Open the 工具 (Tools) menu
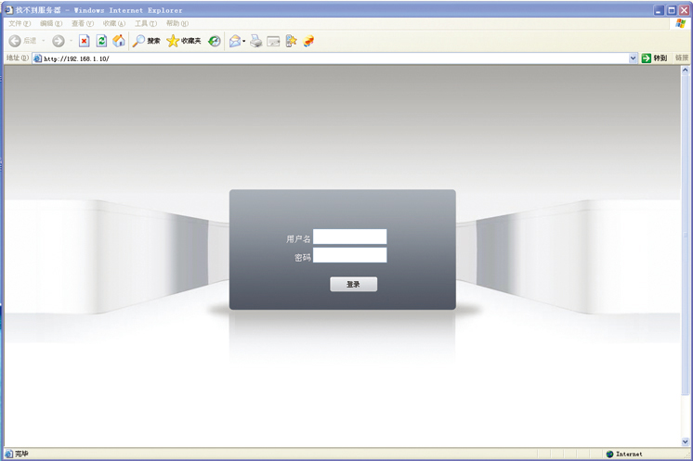Image resolution: width=693 pixels, height=461 pixels. [146, 23]
